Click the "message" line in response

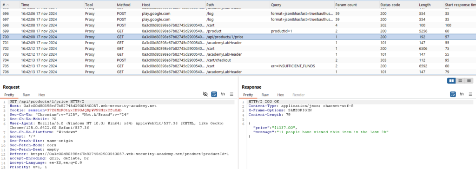[x=321, y=132]
